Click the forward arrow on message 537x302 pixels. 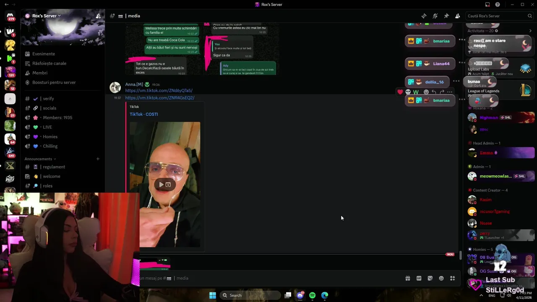[442, 92]
